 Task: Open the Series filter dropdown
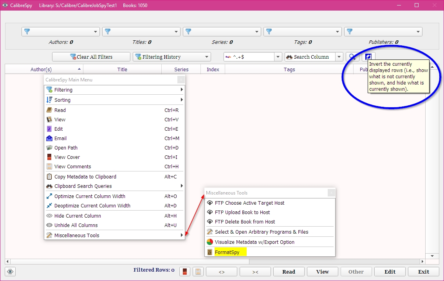[222, 32]
